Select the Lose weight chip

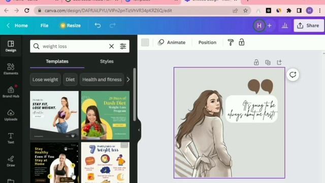coord(45,79)
